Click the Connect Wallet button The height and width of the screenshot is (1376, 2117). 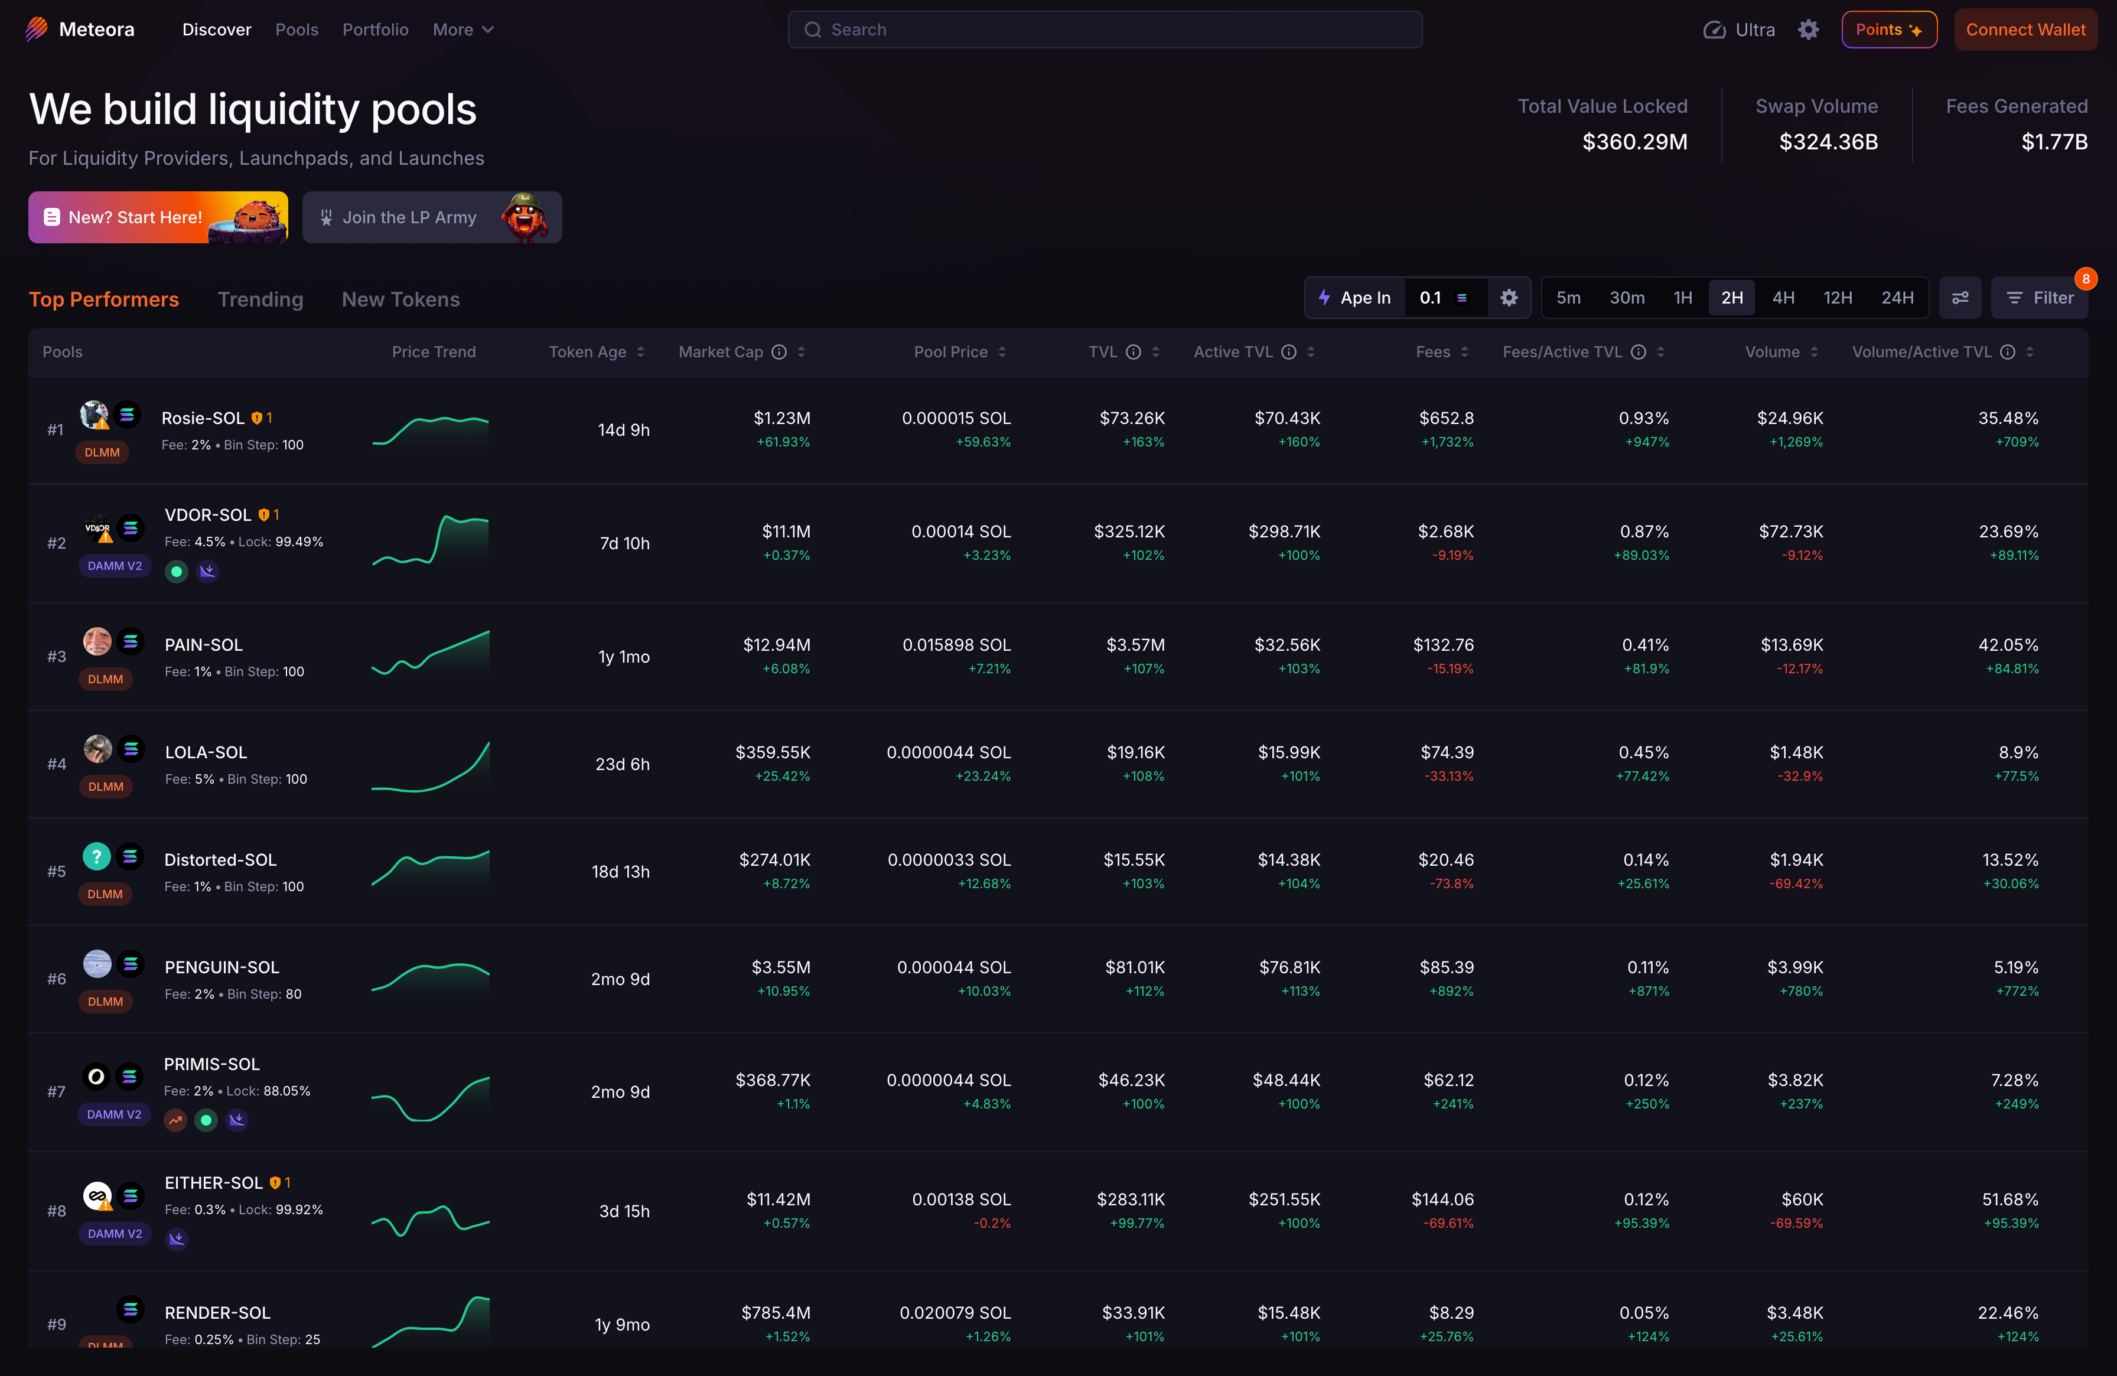(2024, 30)
